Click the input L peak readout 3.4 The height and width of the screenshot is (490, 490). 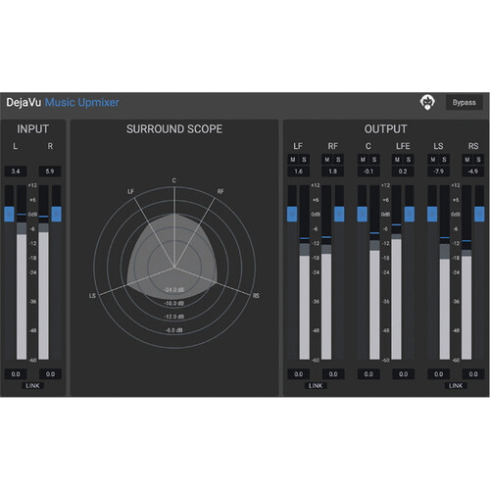[x=16, y=171]
